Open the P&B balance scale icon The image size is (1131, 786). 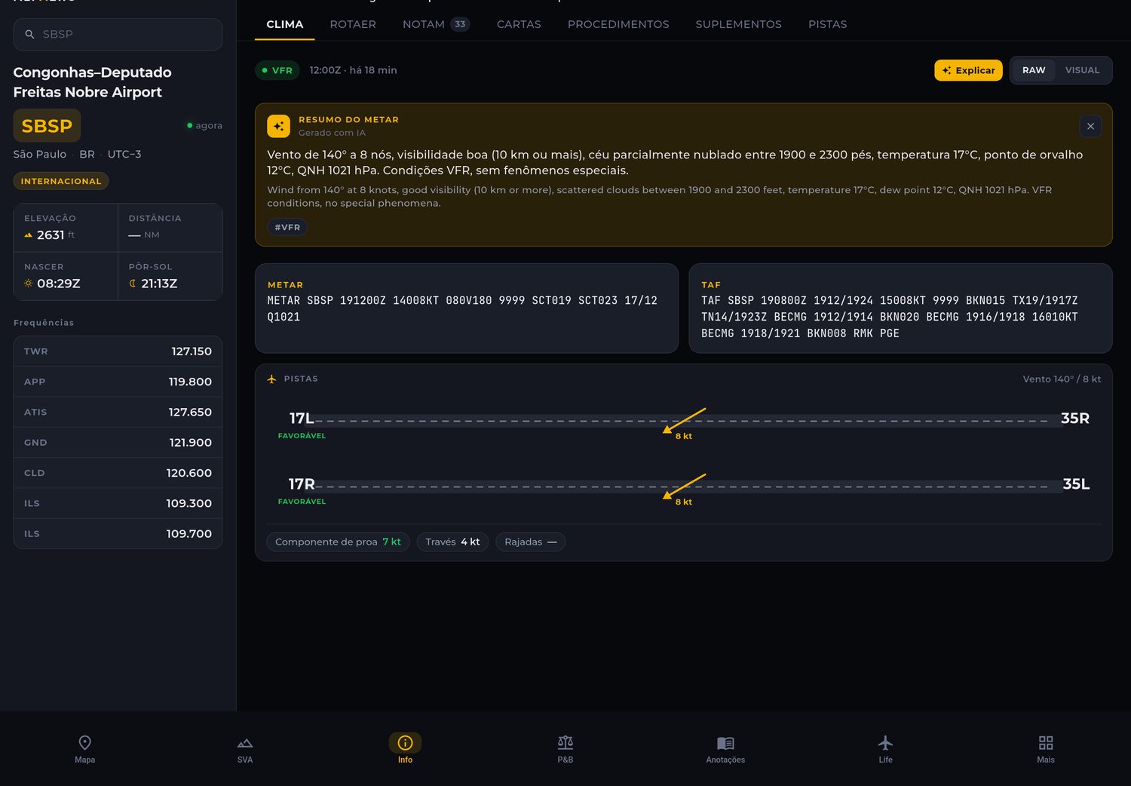[565, 743]
